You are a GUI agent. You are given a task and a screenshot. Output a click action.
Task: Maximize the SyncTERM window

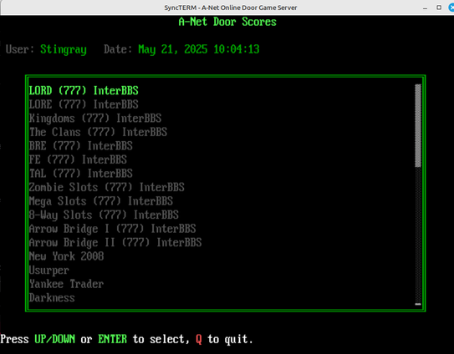point(439,8)
